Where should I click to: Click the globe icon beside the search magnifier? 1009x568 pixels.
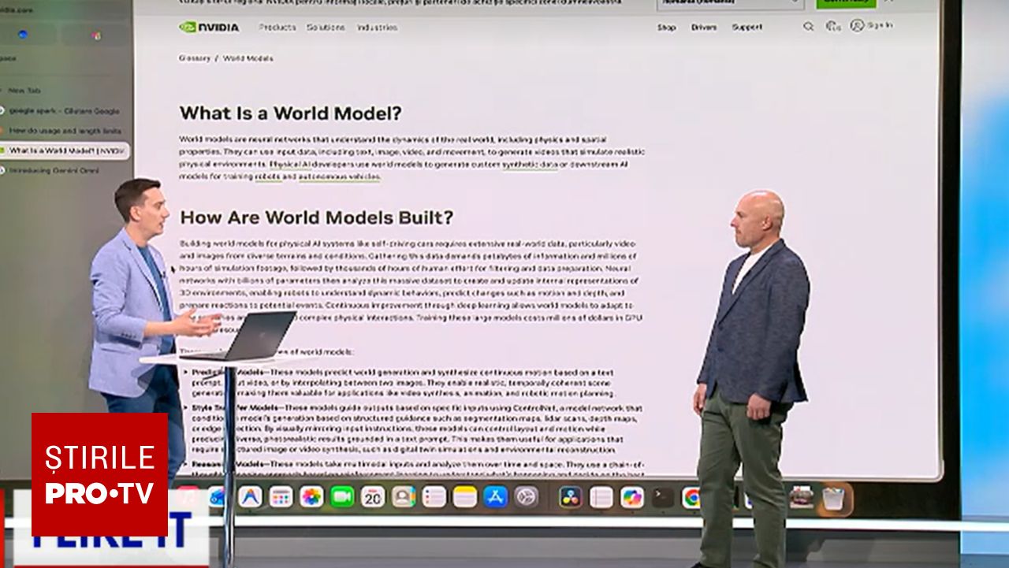pyautogui.click(x=833, y=26)
